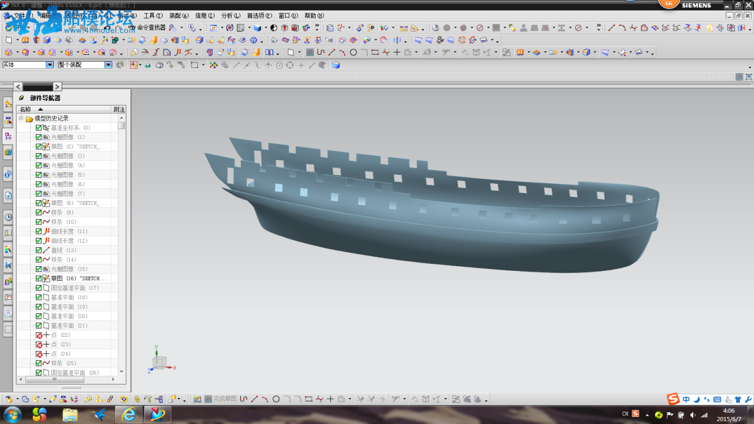Open the 首选项(P) menu

[x=260, y=16]
